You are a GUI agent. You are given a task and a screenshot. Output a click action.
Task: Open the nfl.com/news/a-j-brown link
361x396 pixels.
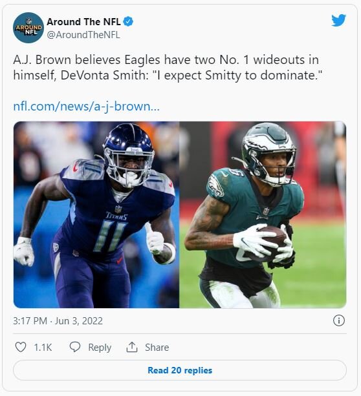[86, 107]
